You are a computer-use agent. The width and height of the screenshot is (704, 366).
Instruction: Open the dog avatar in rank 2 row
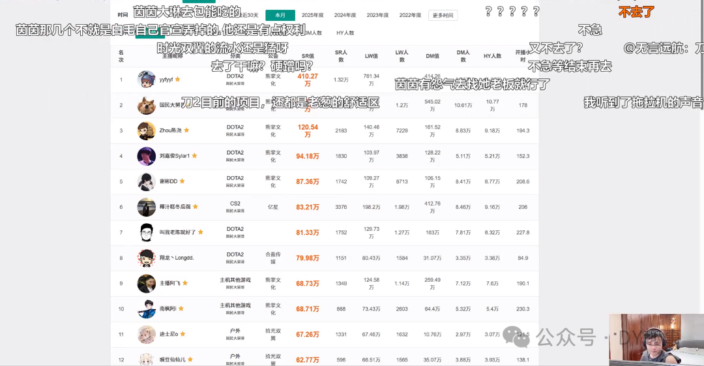[x=147, y=105]
